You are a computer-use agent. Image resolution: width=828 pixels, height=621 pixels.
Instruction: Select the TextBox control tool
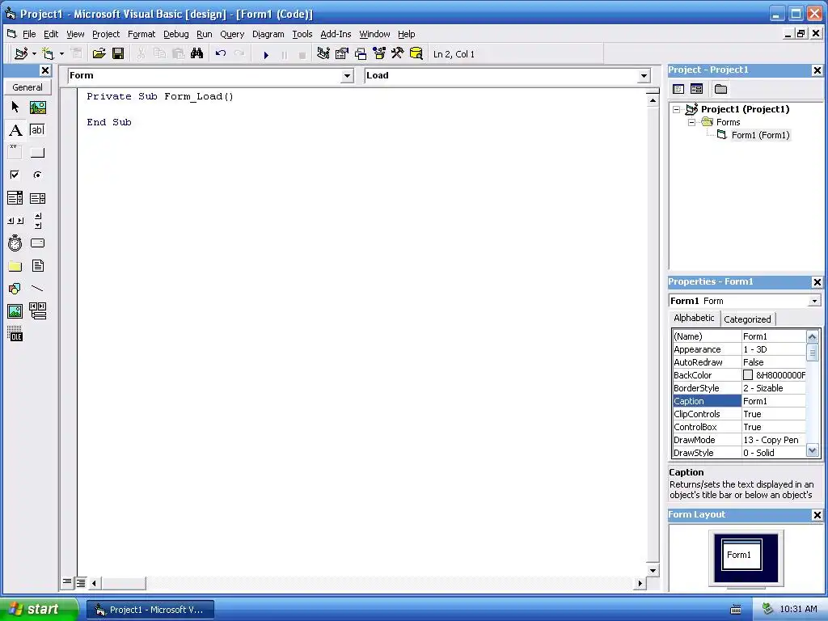point(37,130)
